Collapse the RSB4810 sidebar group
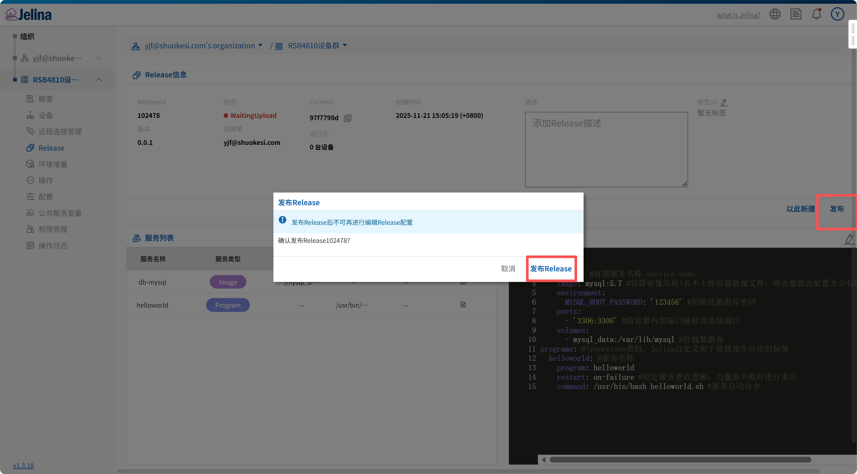 (x=99, y=80)
